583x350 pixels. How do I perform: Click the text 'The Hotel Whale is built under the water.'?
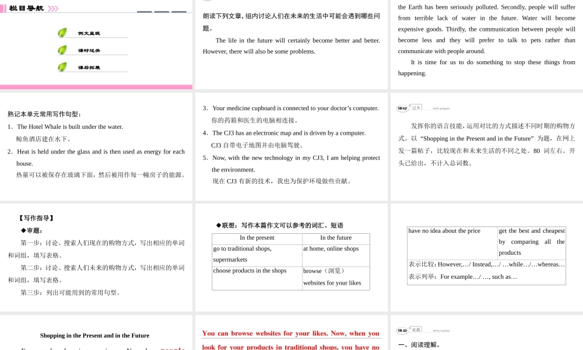click(x=70, y=127)
